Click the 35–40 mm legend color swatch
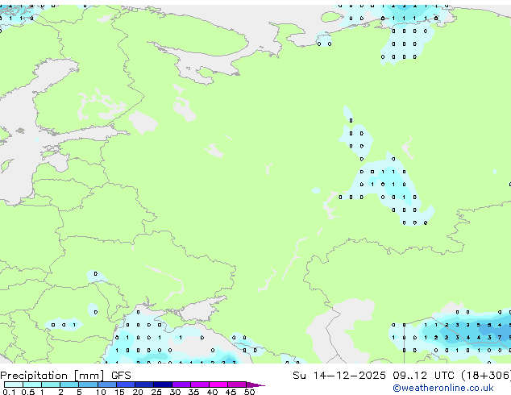Screen dimensions: 511x395 click(199, 385)
